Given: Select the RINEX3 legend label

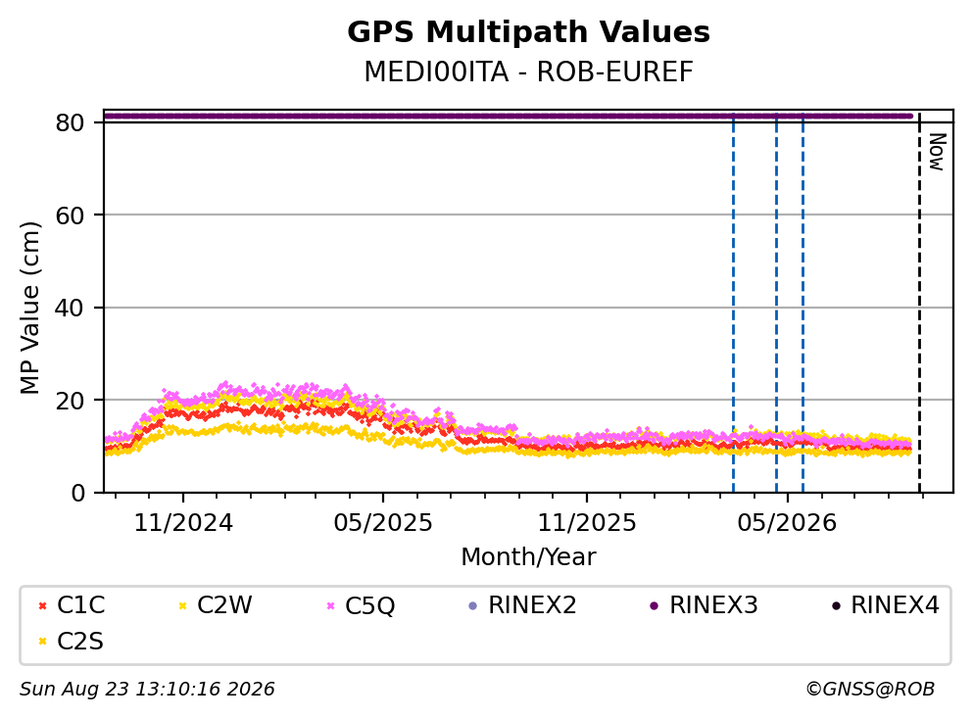Looking at the screenshot, I should point(713,605).
